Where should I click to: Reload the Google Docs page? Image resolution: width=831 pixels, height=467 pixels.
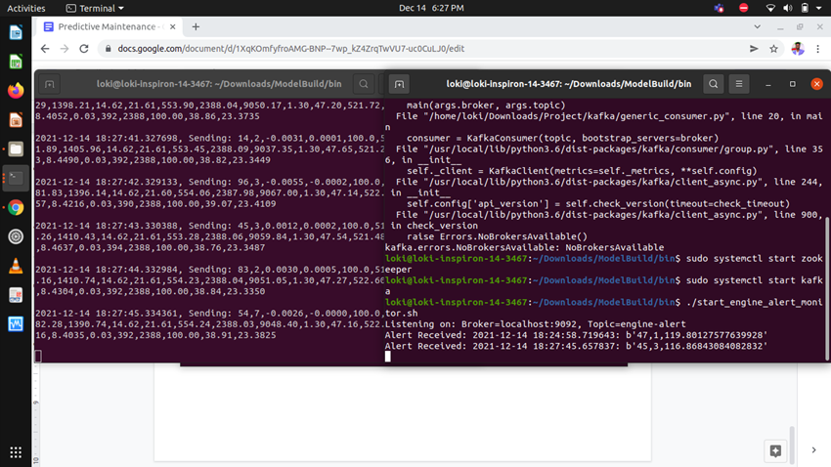click(84, 49)
